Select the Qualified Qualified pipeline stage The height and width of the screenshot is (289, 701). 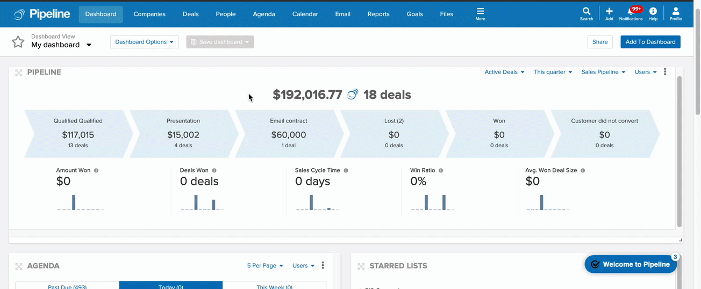pos(78,134)
